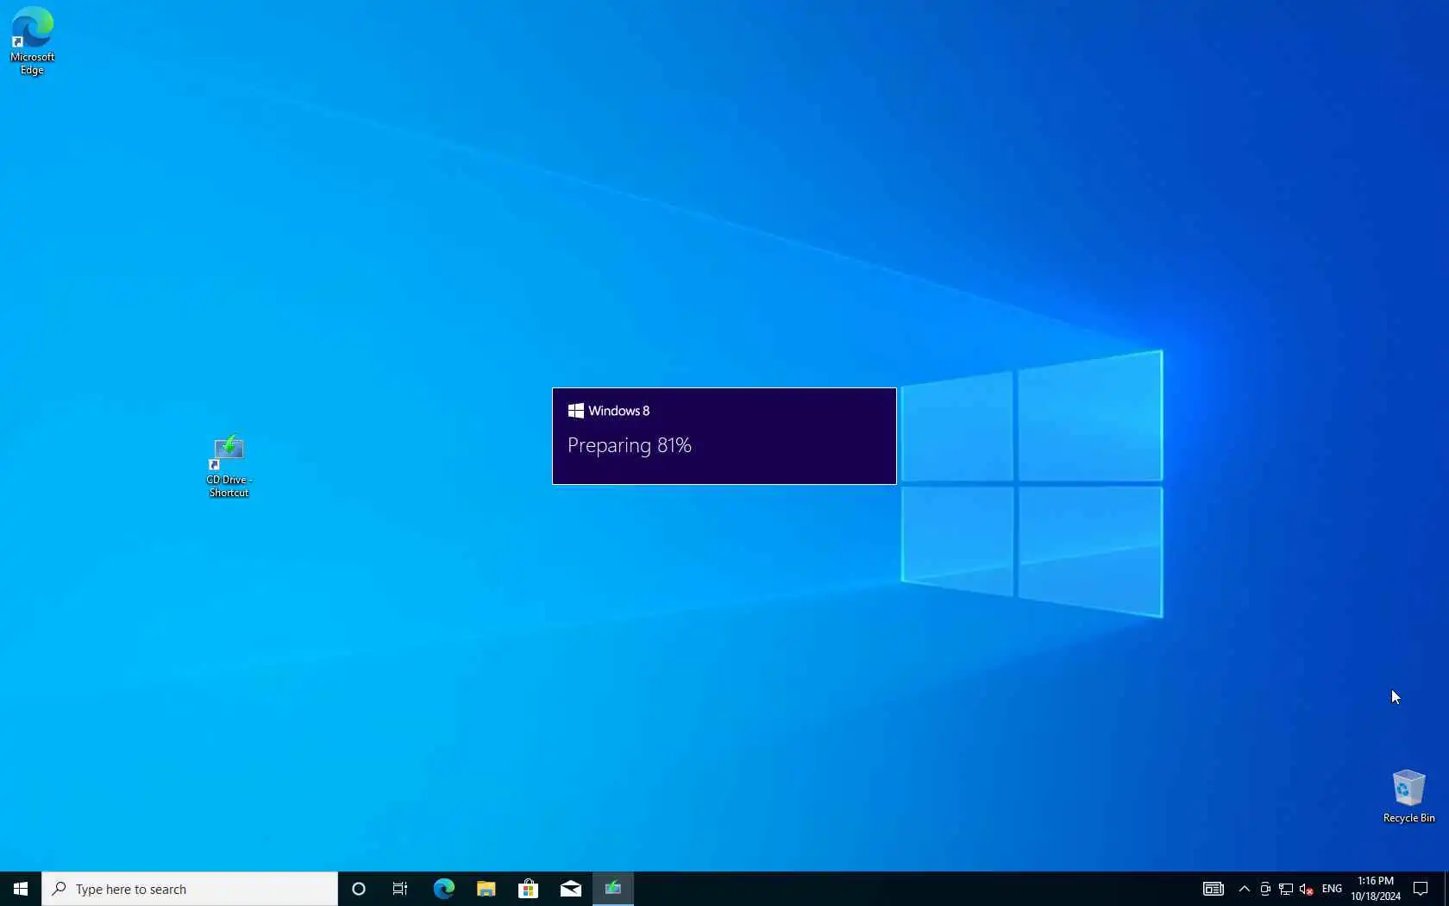Image resolution: width=1449 pixels, height=906 pixels.
Task: Open the Mail app from the taskbar
Action: 570,889
